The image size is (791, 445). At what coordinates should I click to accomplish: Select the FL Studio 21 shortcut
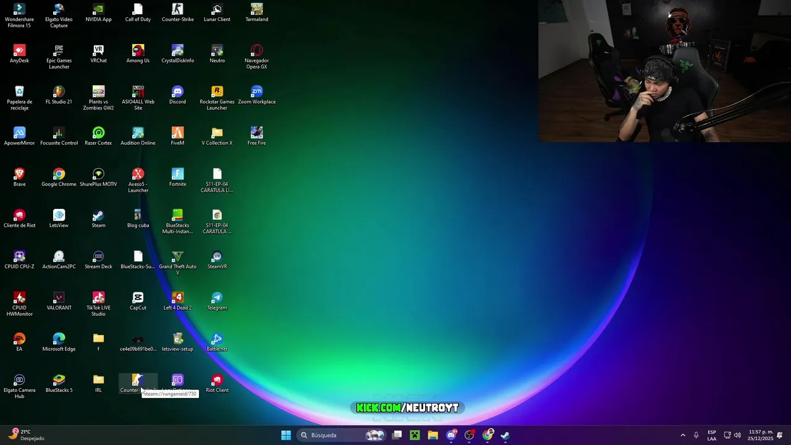click(x=59, y=95)
